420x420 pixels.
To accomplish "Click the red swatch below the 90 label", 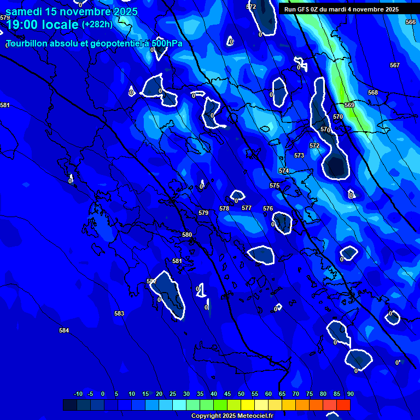I will pyautogui.click(x=343, y=405).
